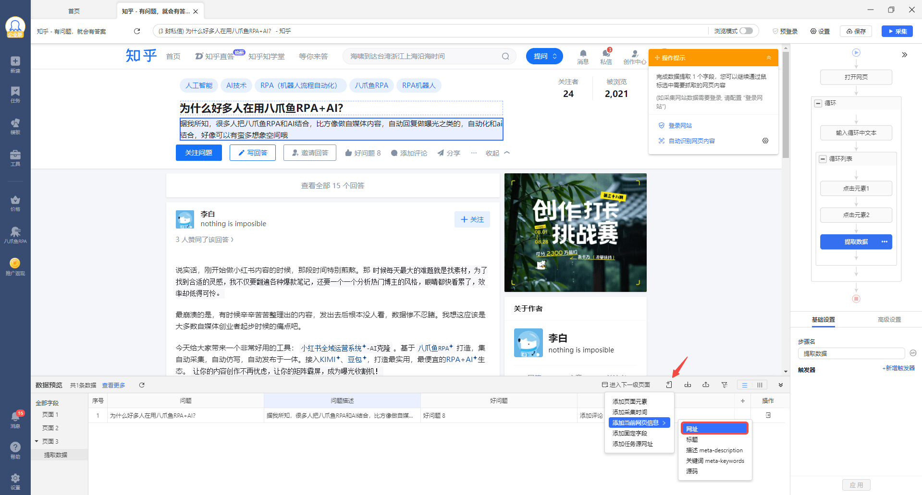The image size is (922, 495).
Task: Click the operation icon in table row 1
Action: click(x=768, y=415)
